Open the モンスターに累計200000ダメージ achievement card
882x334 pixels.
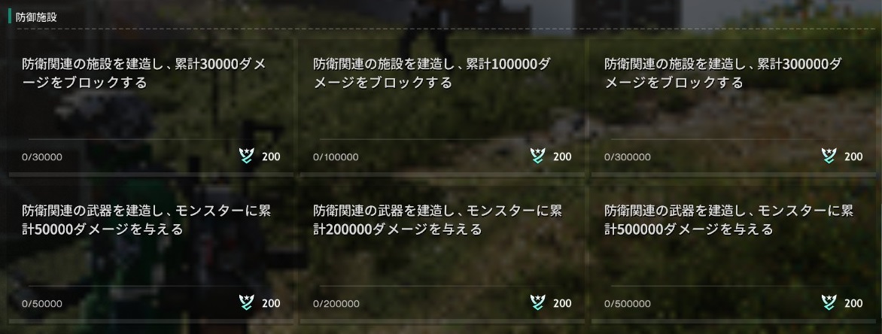[x=442, y=254]
